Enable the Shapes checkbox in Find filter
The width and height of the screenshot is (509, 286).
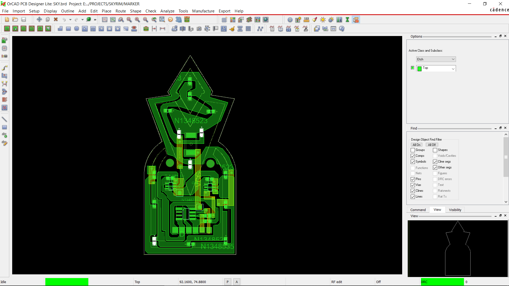435,150
